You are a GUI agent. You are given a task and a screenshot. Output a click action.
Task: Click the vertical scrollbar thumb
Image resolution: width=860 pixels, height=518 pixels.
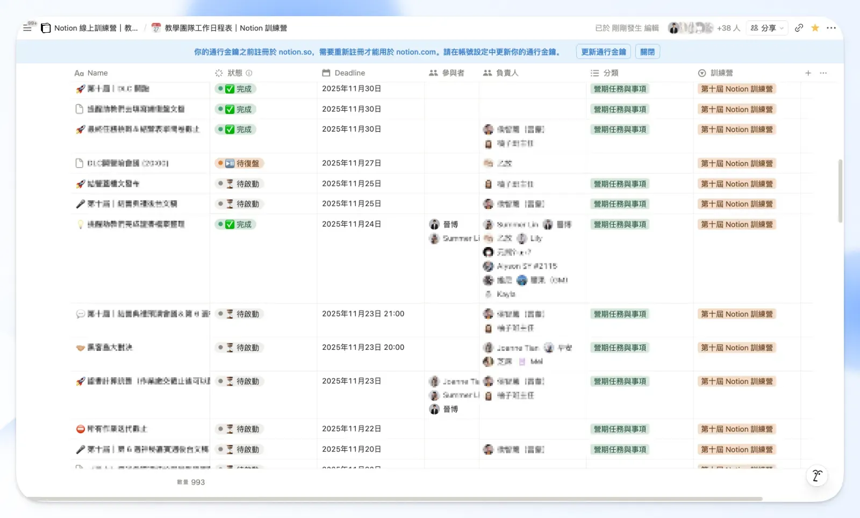click(840, 191)
